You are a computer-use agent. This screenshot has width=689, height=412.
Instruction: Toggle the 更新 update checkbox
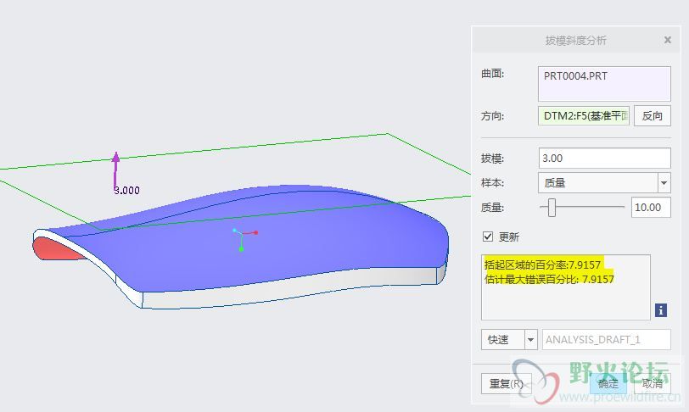[x=488, y=237]
